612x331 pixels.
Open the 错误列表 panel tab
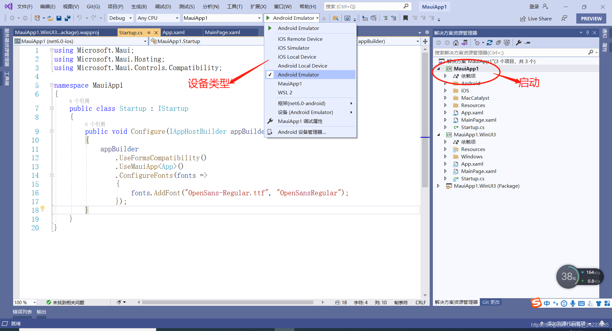(x=22, y=312)
